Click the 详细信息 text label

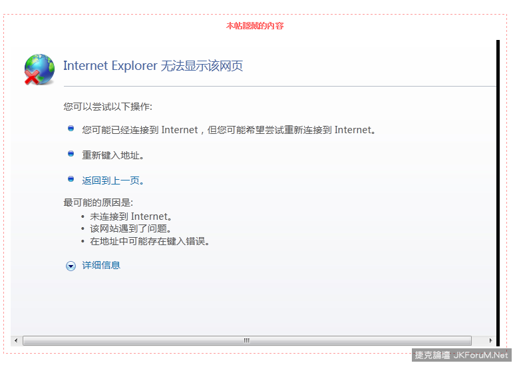(101, 265)
